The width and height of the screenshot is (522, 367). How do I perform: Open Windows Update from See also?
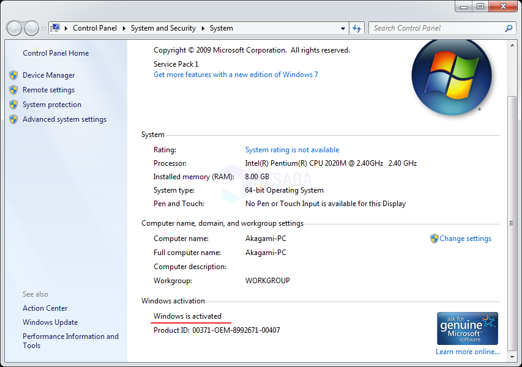click(50, 322)
